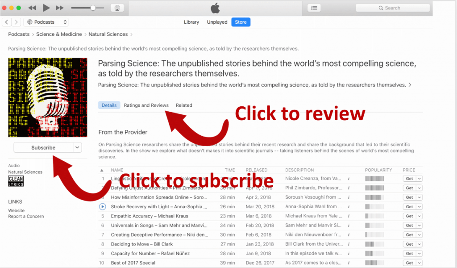Image resolution: width=457 pixels, height=268 pixels.
Task: Get the Empathic Accuracy episode
Action: [409, 216]
